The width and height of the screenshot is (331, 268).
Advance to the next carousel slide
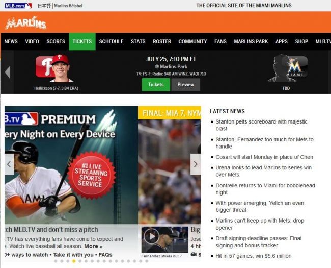(x=196, y=164)
